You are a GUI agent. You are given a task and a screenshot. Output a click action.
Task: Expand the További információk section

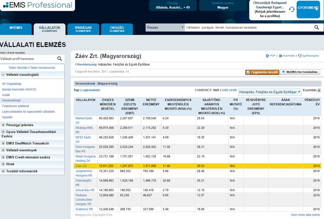[3, 171]
